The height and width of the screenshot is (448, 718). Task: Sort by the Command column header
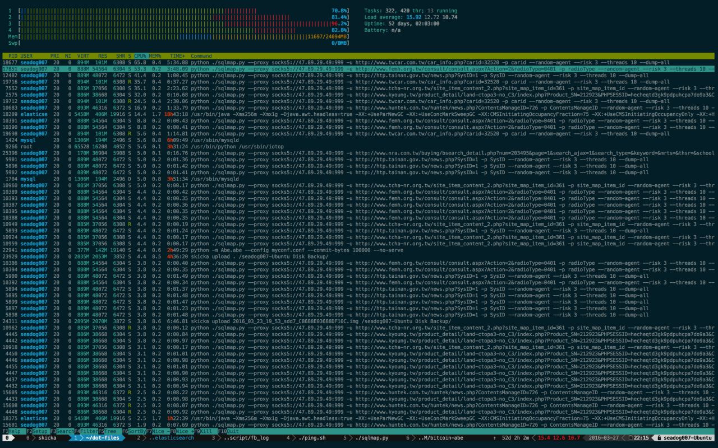point(201,56)
